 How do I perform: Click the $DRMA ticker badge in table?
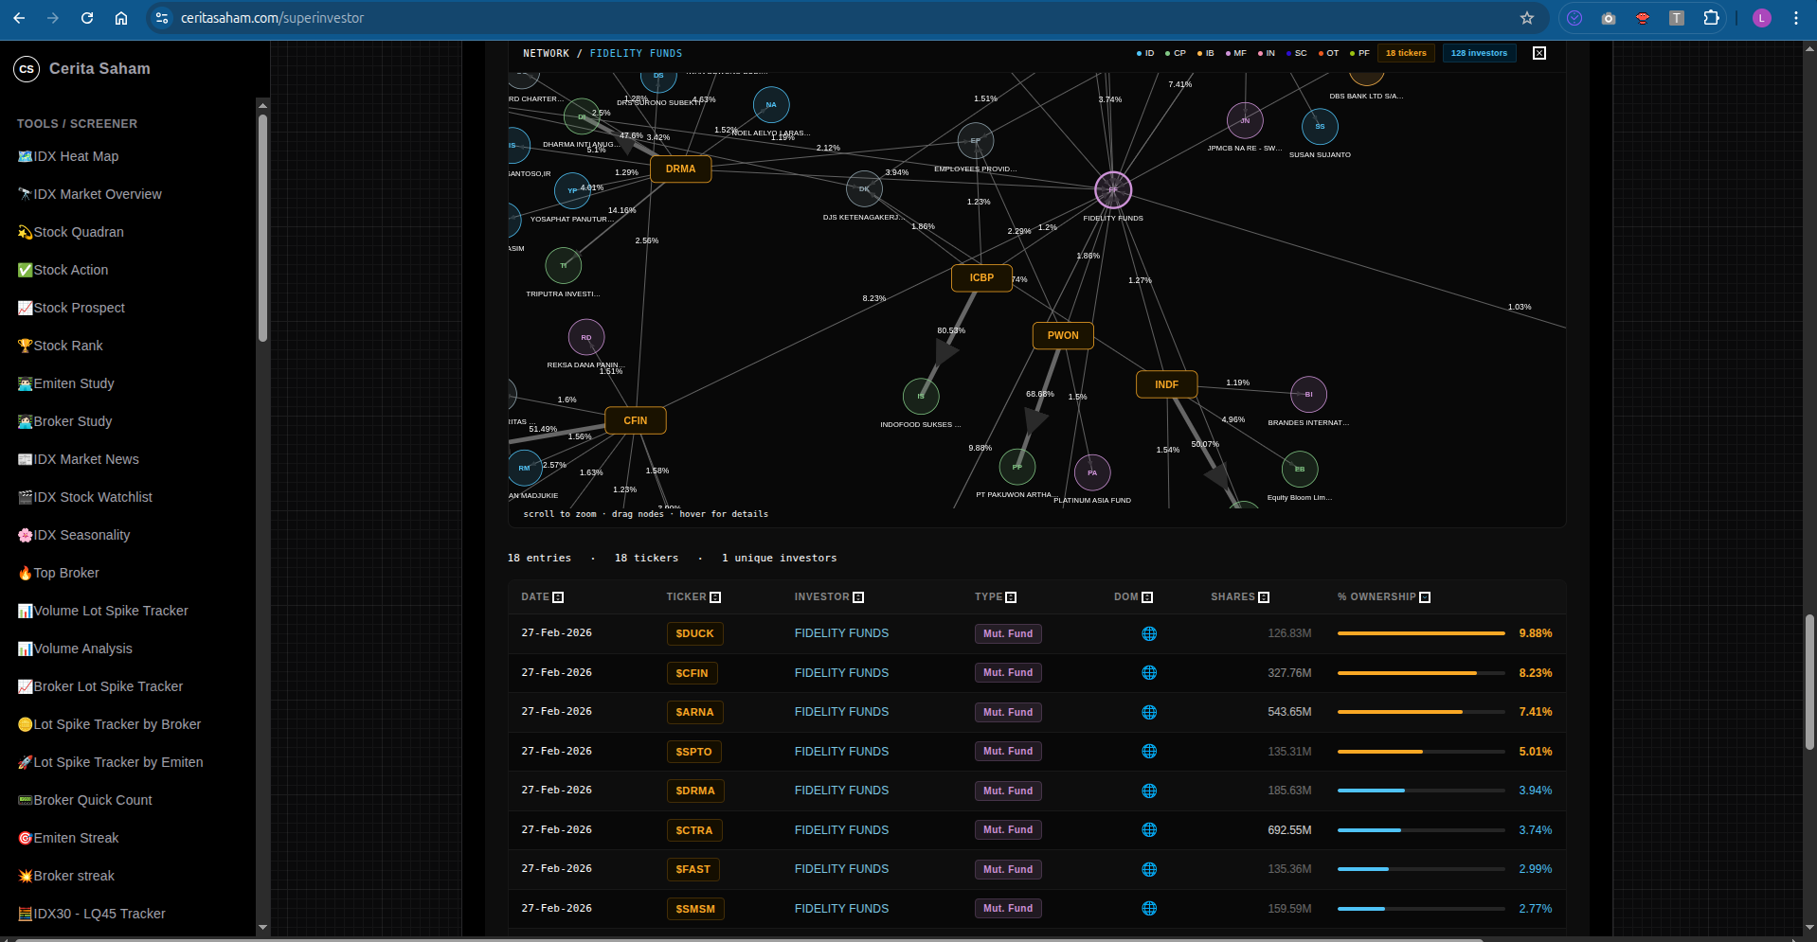click(695, 791)
